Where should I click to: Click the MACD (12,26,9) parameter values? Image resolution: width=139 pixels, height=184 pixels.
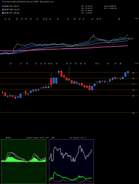point(37,138)
